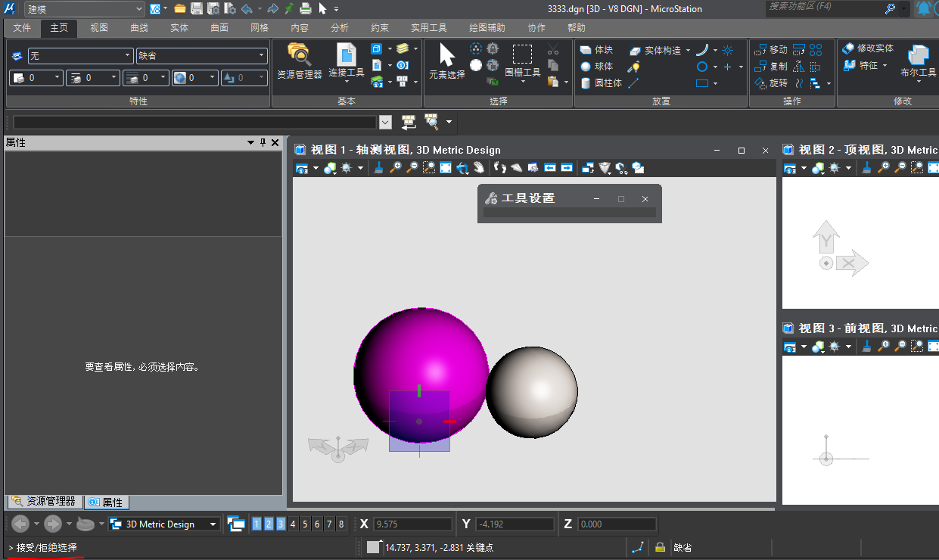The height and width of the screenshot is (560, 939).
Task: Click the X coordinate input field
Action: click(412, 524)
